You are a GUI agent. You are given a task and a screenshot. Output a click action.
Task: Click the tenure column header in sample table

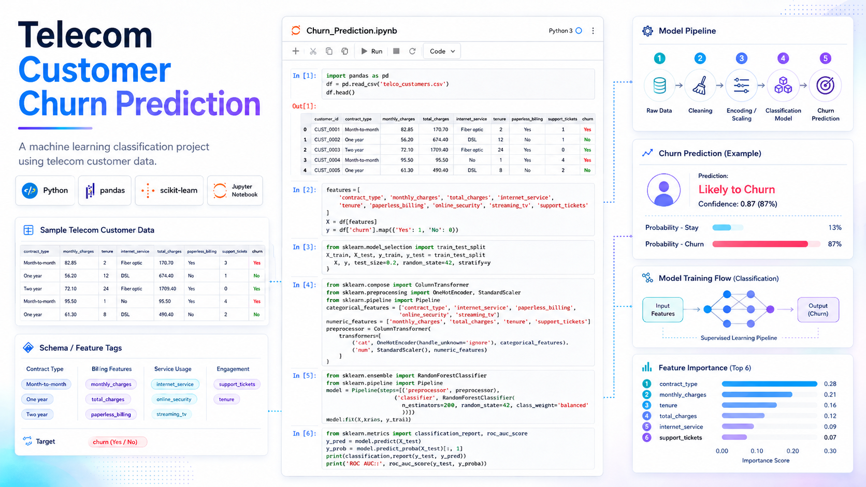coord(107,252)
